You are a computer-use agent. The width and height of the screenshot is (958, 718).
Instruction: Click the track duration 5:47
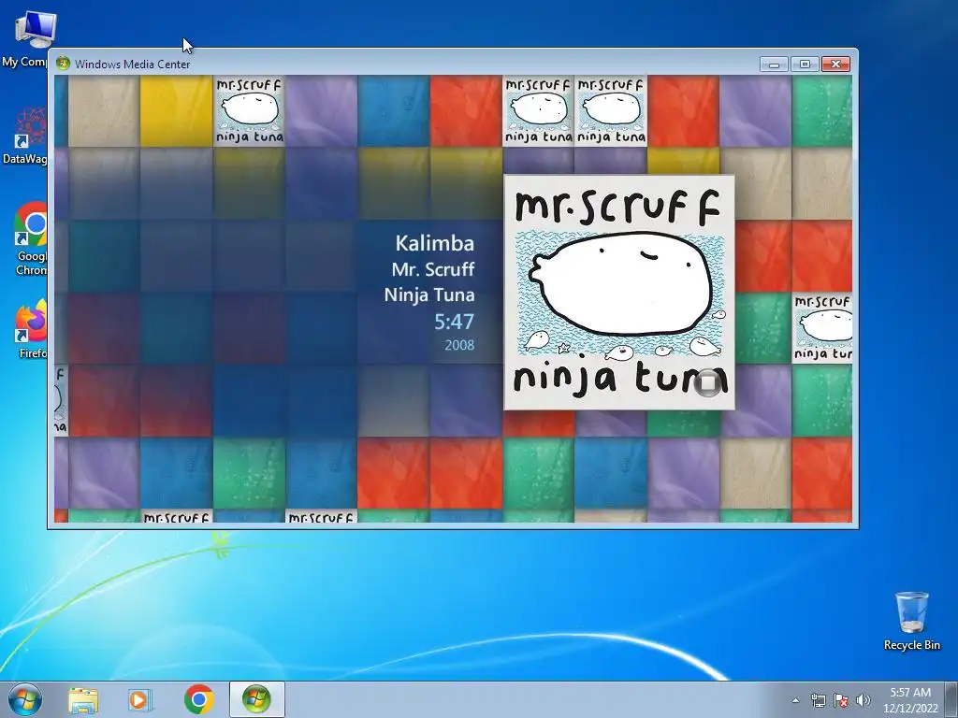point(454,322)
